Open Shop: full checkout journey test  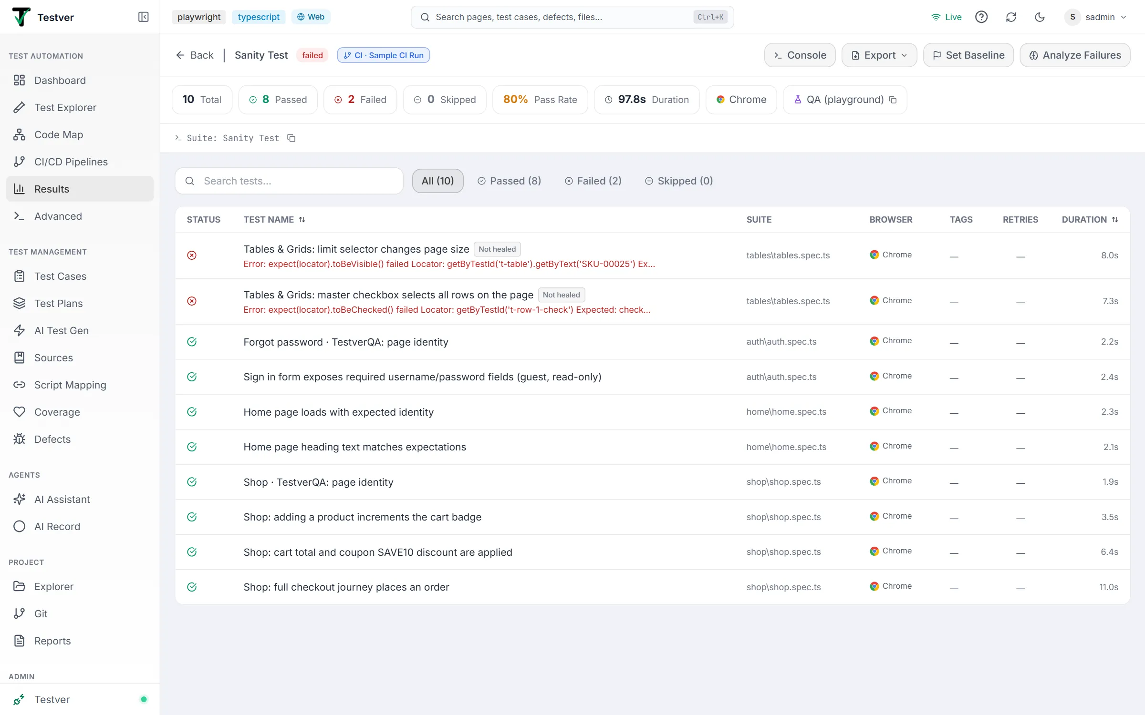(652, 587)
